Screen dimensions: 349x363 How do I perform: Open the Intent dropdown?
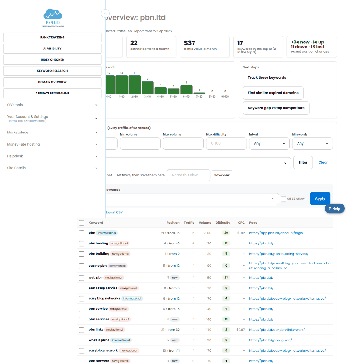pos(269,144)
